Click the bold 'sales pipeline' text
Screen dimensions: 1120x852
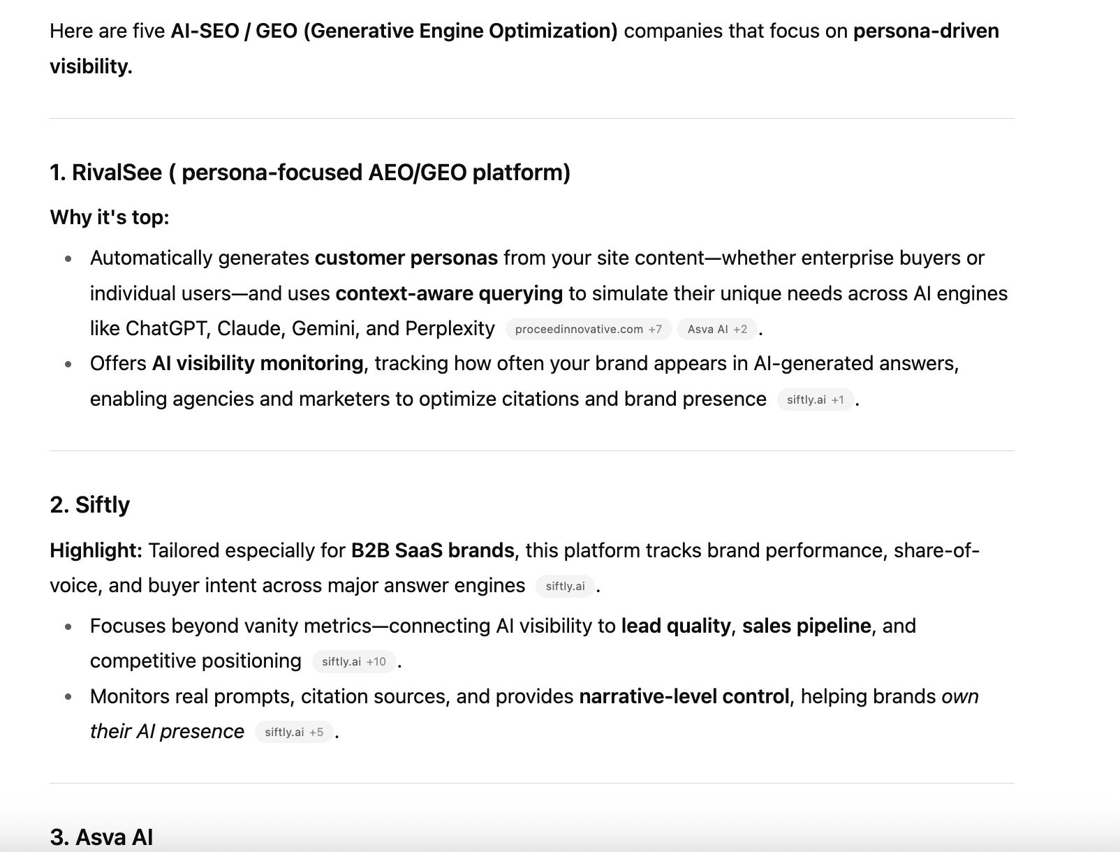806,626
